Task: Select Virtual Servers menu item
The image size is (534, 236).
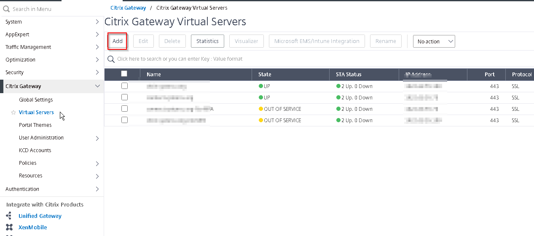Action: (36, 113)
